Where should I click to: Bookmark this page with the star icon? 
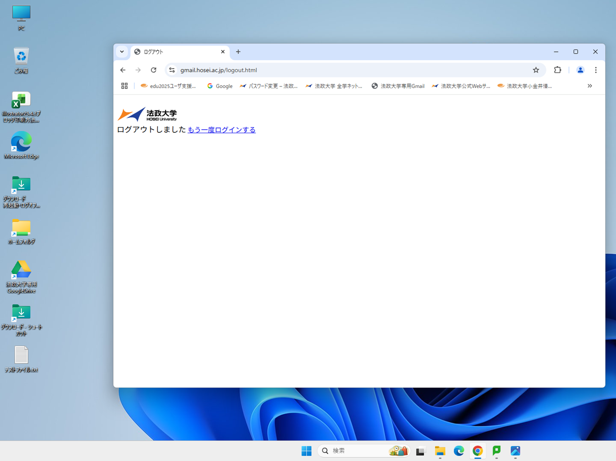536,70
